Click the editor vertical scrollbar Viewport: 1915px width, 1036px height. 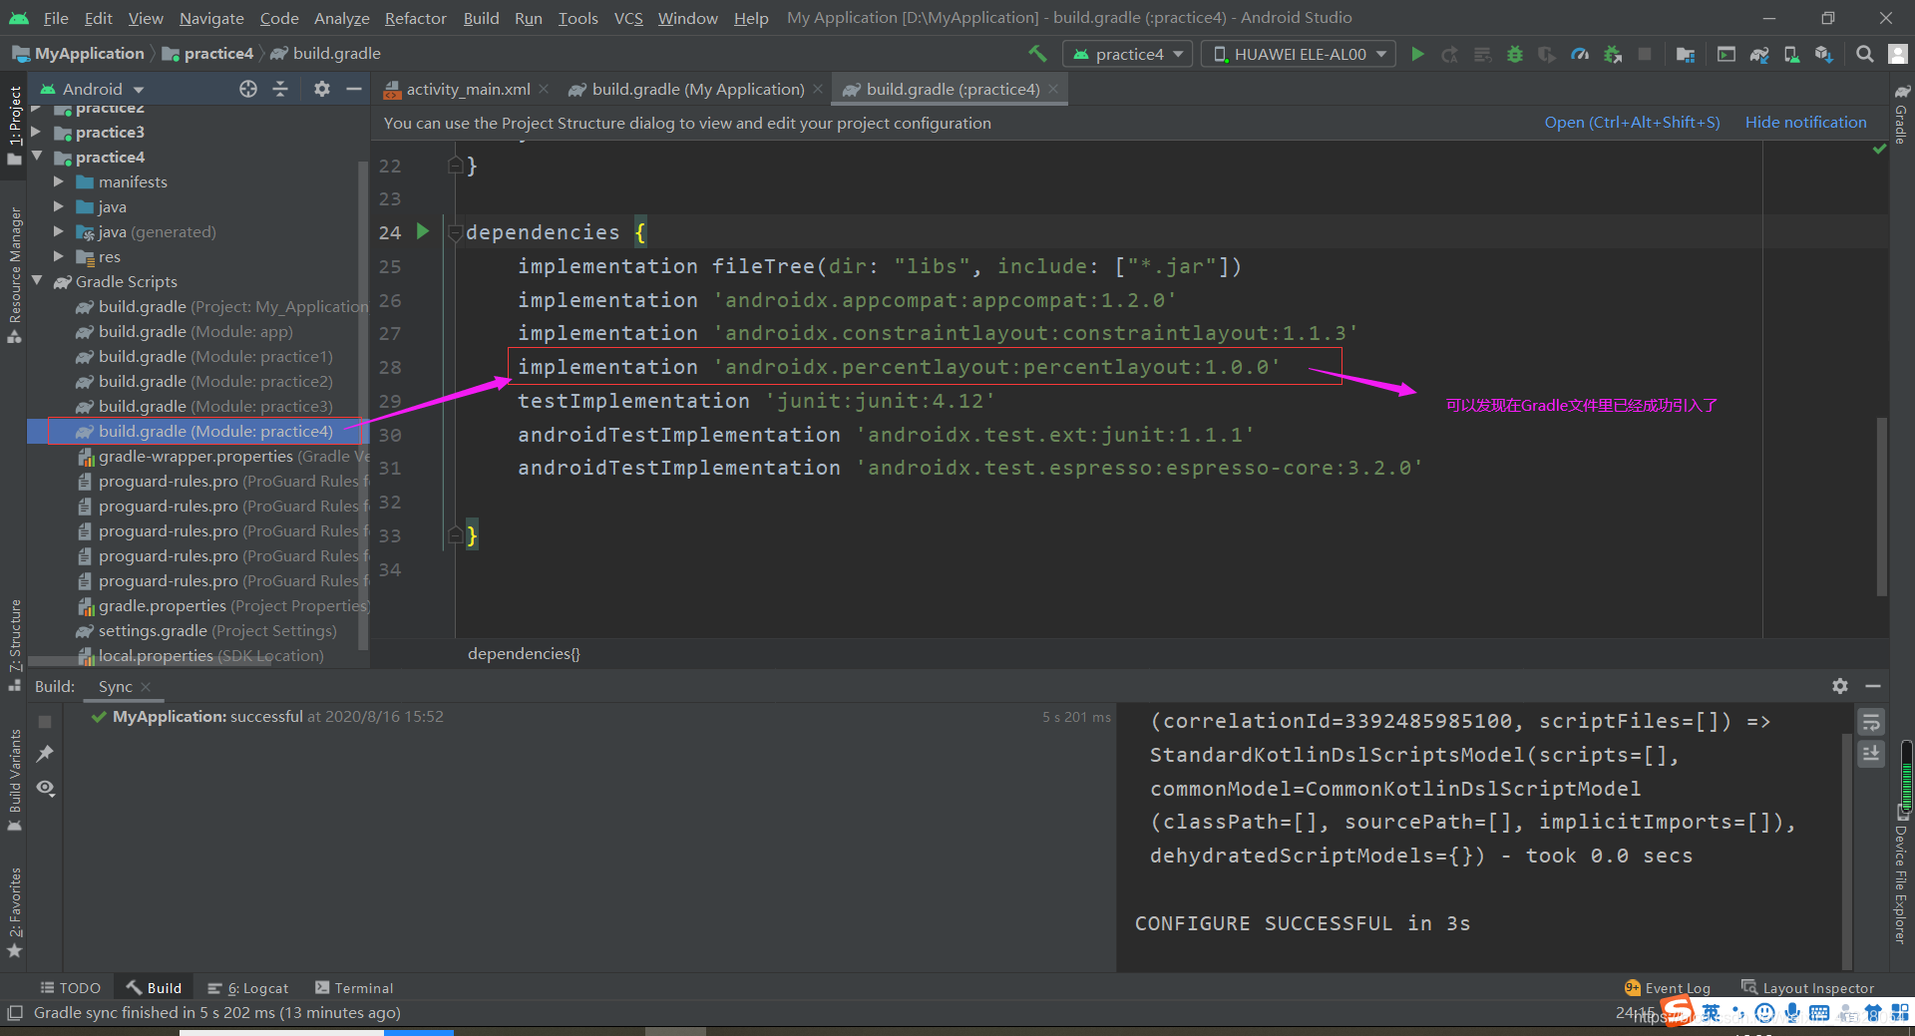coord(1882,507)
